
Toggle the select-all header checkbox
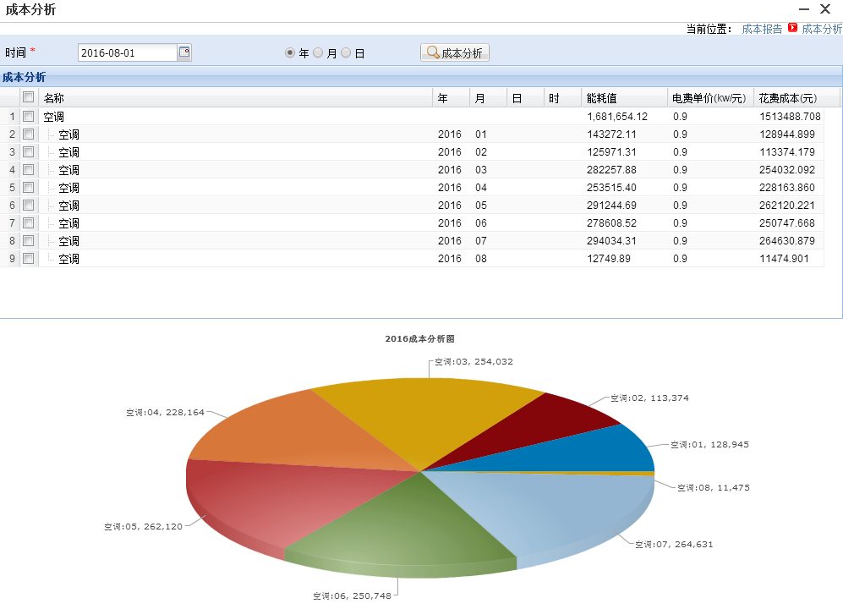pyautogui.click(x=29, y=97)
